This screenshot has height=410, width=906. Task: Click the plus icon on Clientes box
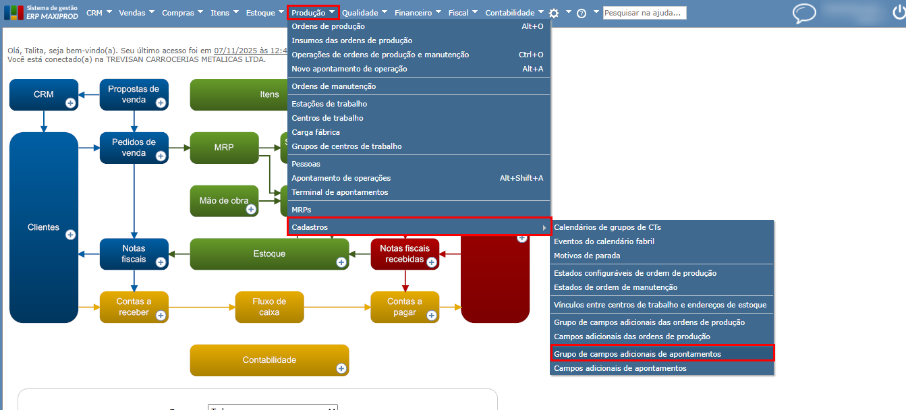pos(70,235)
